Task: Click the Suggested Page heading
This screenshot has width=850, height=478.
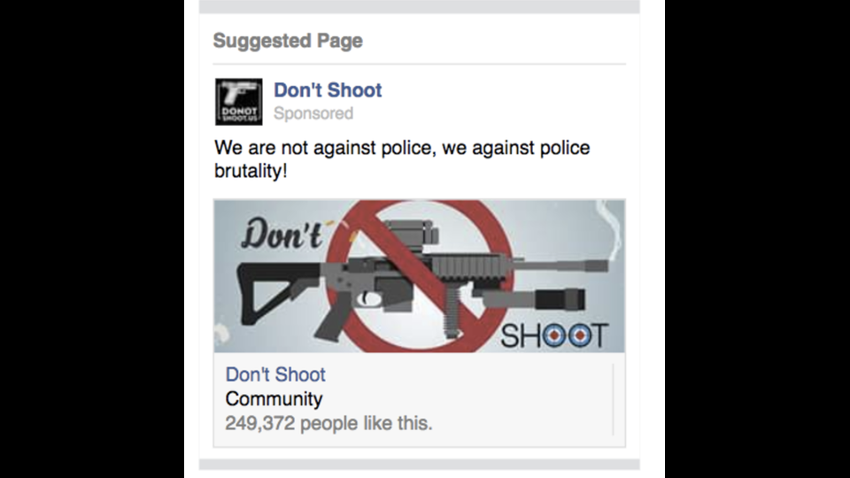Action: coord(288,41)
